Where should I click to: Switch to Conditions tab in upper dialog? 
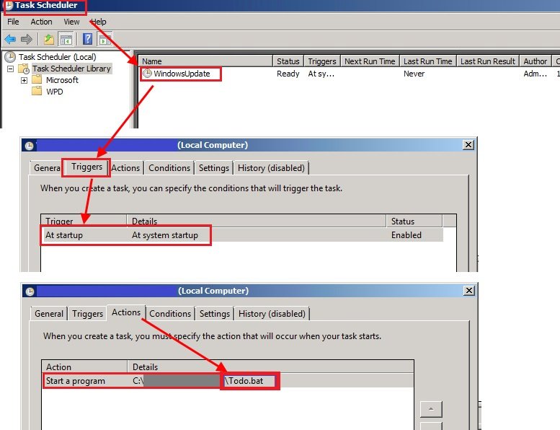click(x=169, y=168)
